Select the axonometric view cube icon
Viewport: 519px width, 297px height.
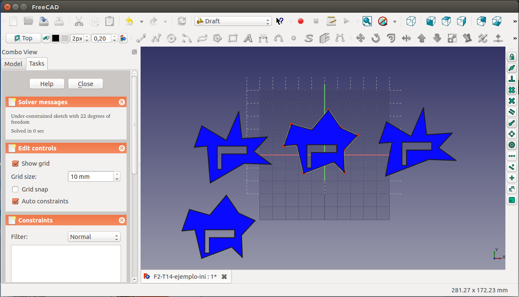pos(411,21)
